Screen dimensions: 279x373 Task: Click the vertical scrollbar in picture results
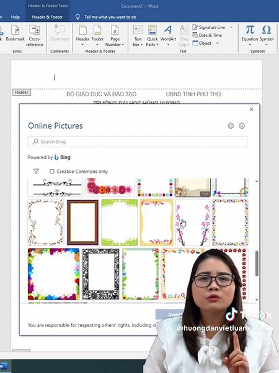(257, 264)
